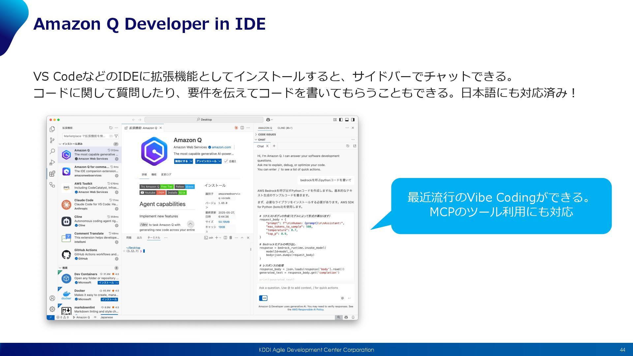Image resolution: width=633 pixels, height=356 pixels.
Task: Kill the terminal with the trash icon
Action: 231,238
